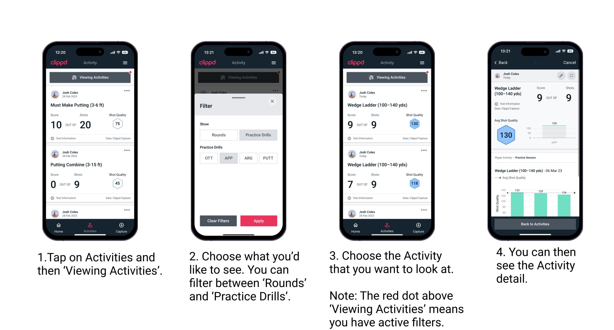Tap the 'Apply' button in filter panel
This screenshot has height=330, width=614.
pos(259,221)
